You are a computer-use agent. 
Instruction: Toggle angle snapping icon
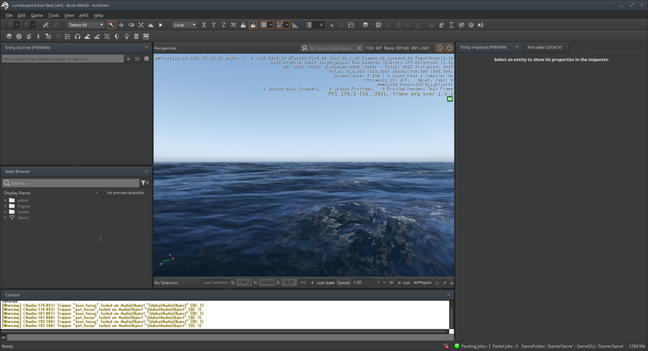point(280,25)
